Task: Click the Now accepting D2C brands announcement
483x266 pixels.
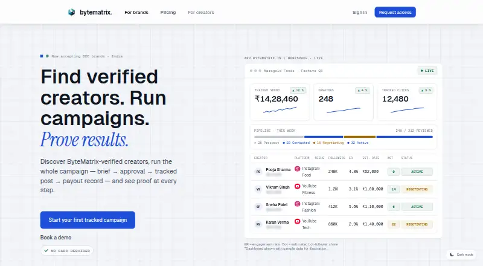Action: (87, 56)
